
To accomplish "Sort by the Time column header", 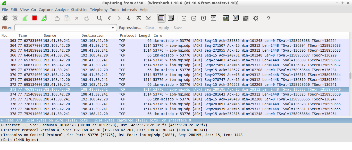I will coord(30,35).
